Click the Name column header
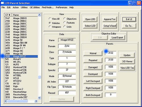Screen dimensions: 142x107 pos(25,15)
